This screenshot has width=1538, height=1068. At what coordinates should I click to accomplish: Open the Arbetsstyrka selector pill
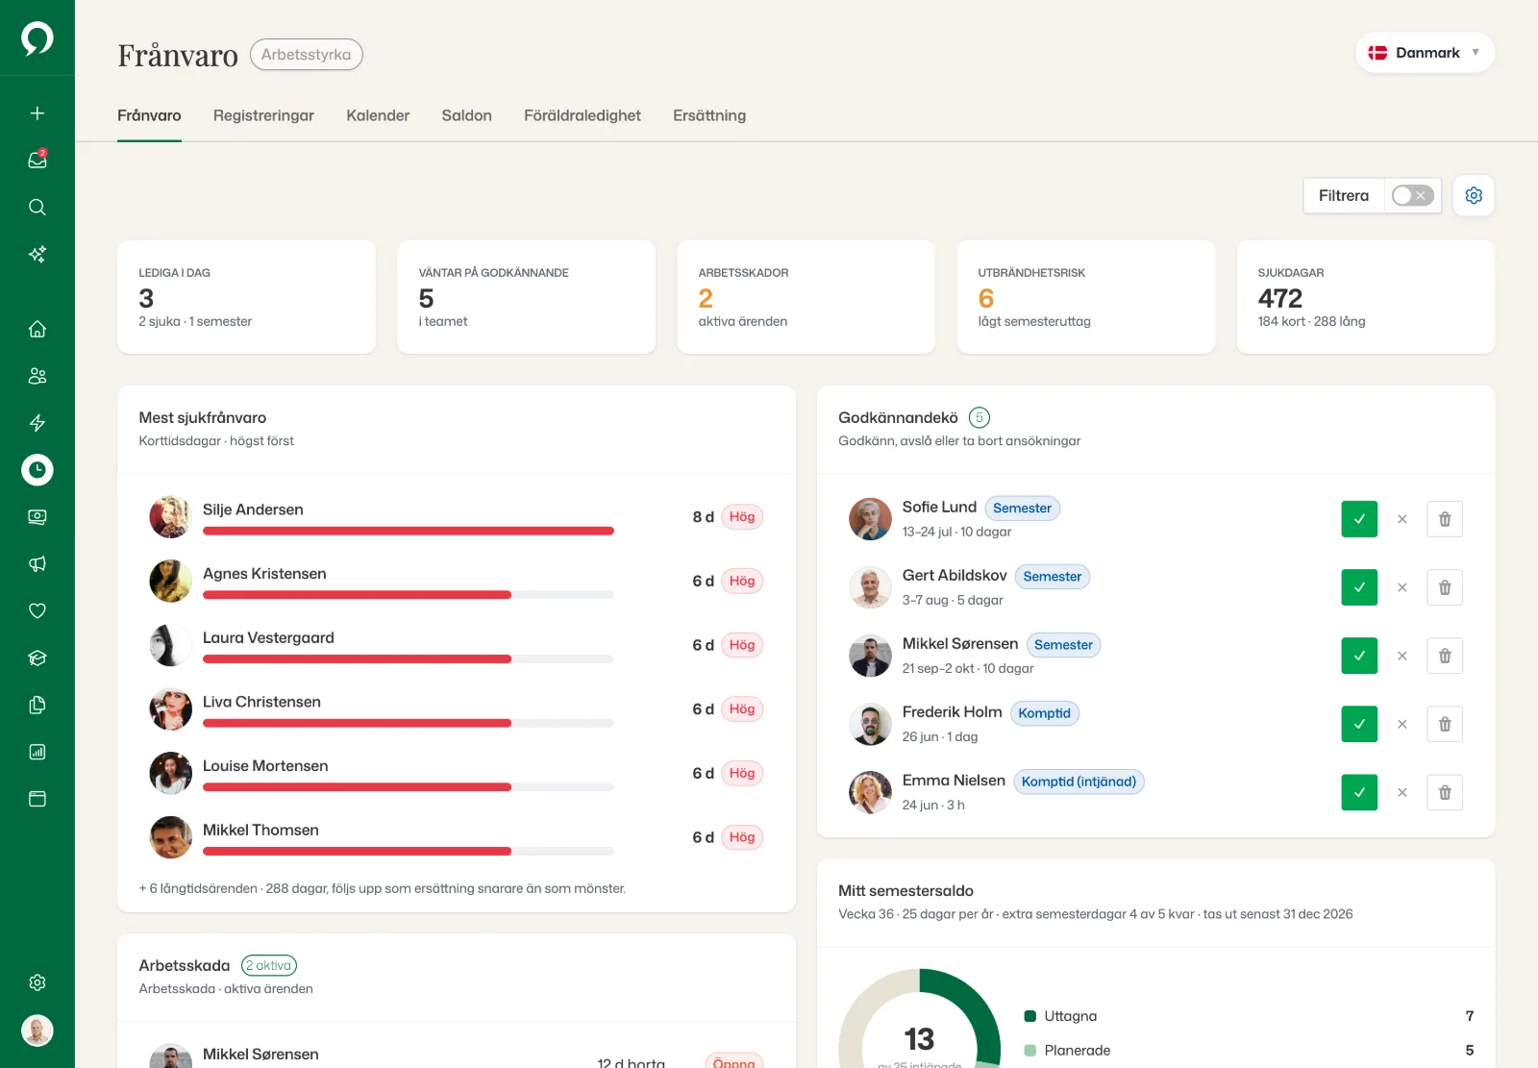[307, 55]
